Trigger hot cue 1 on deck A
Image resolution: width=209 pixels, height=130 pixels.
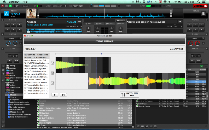click(x=7, y=24)
